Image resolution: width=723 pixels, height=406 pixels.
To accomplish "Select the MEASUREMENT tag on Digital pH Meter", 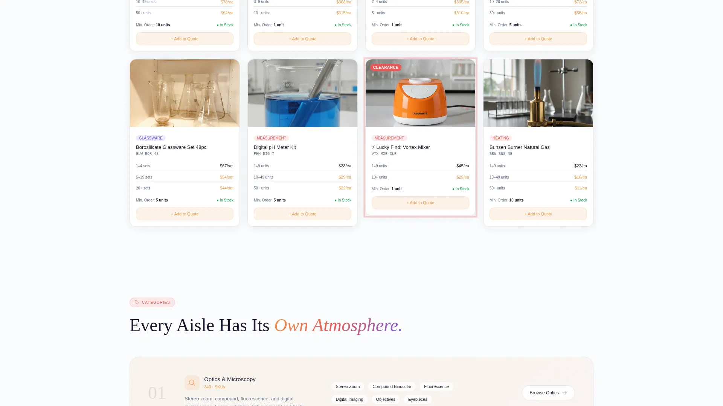I will pyautogui.click(x=271, y=138).
